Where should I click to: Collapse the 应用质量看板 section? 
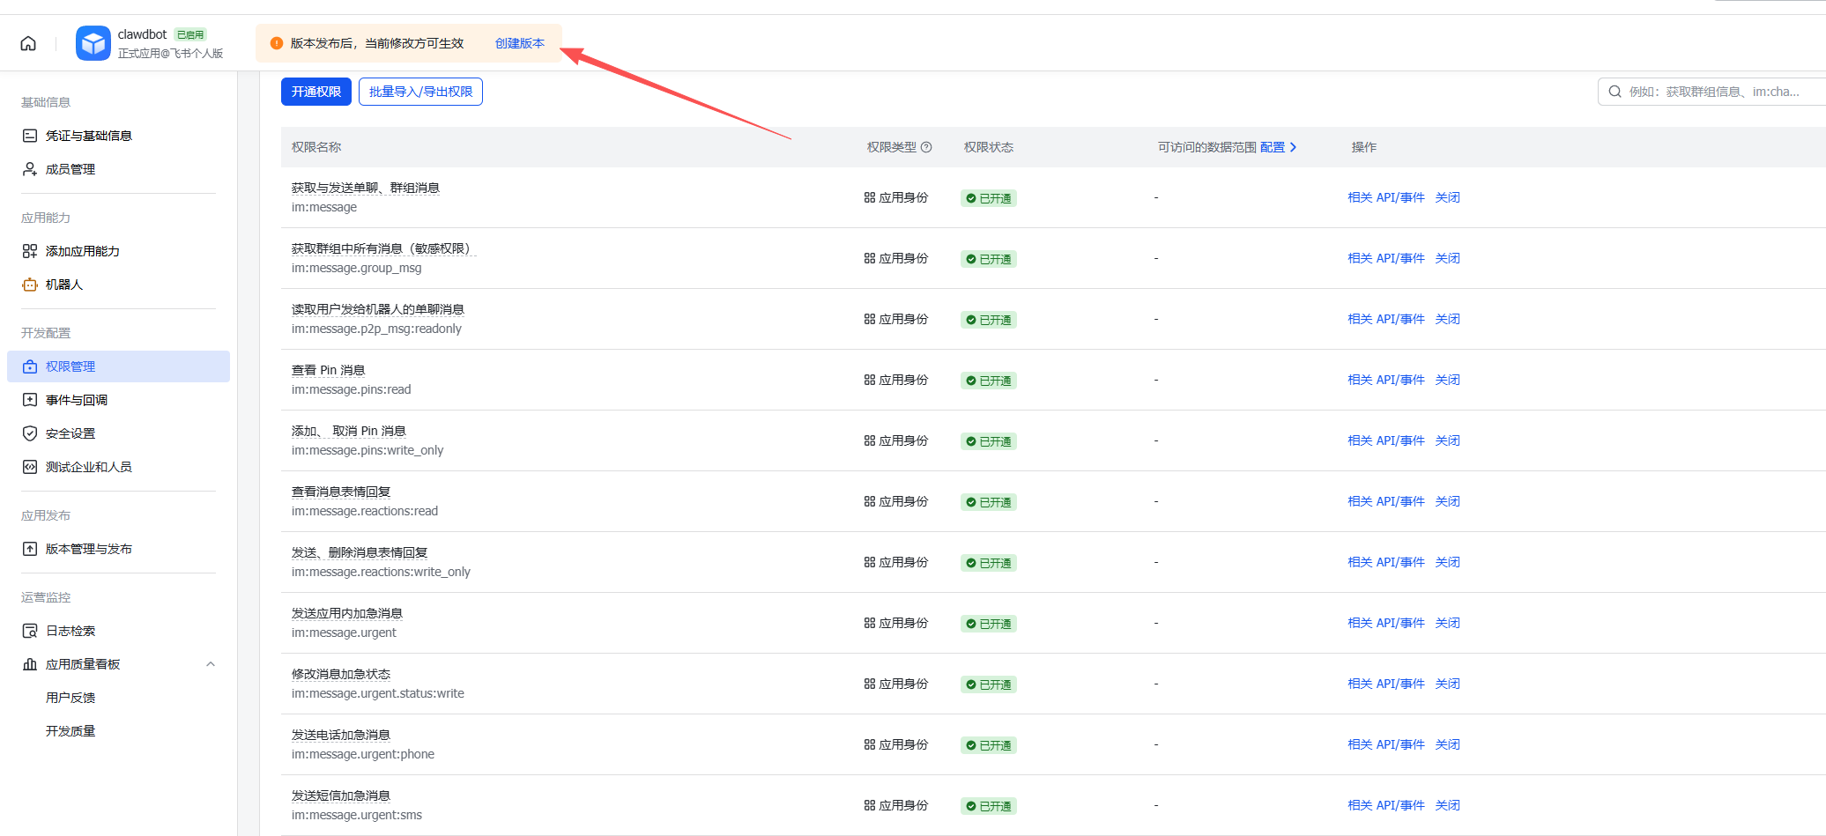coord(210,663)
